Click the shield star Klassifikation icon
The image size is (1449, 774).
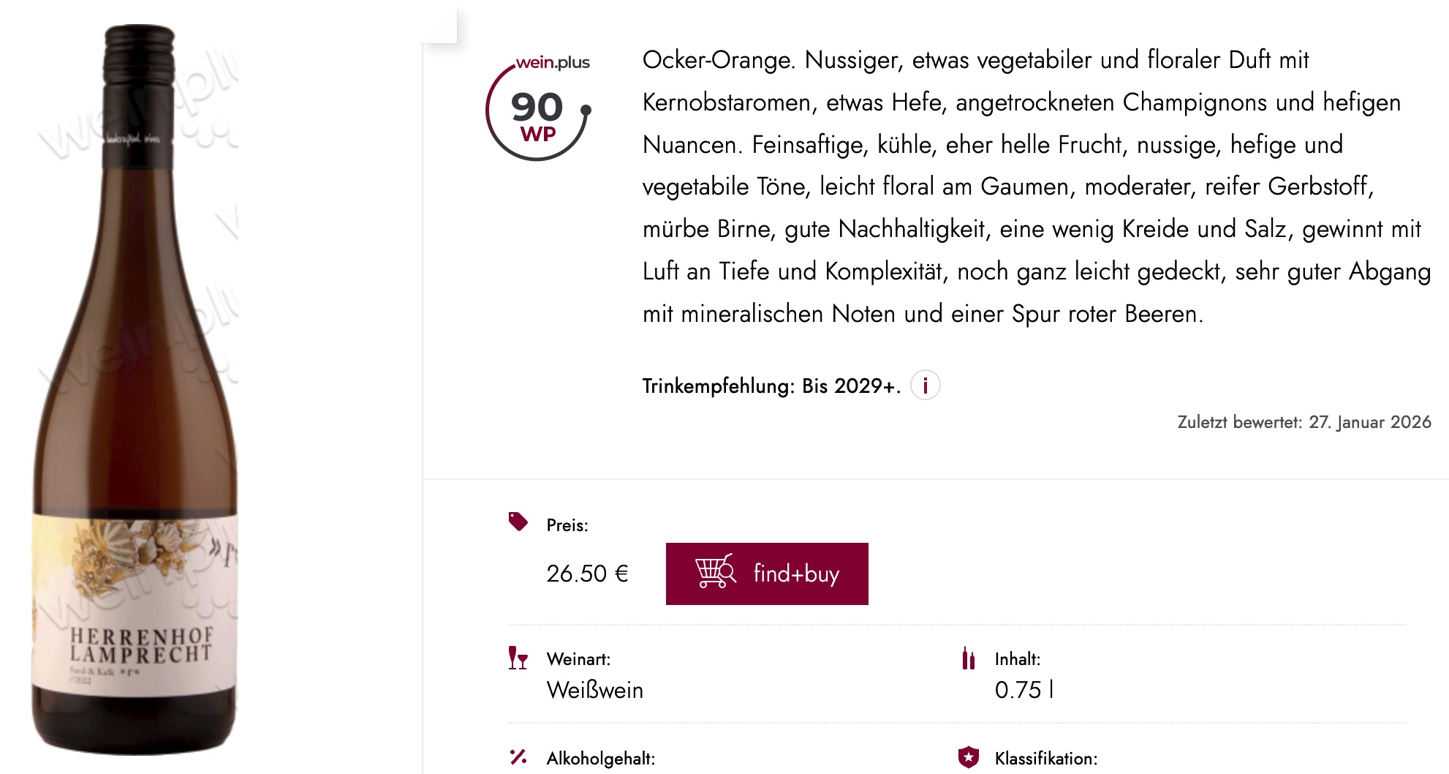[968, 757]
